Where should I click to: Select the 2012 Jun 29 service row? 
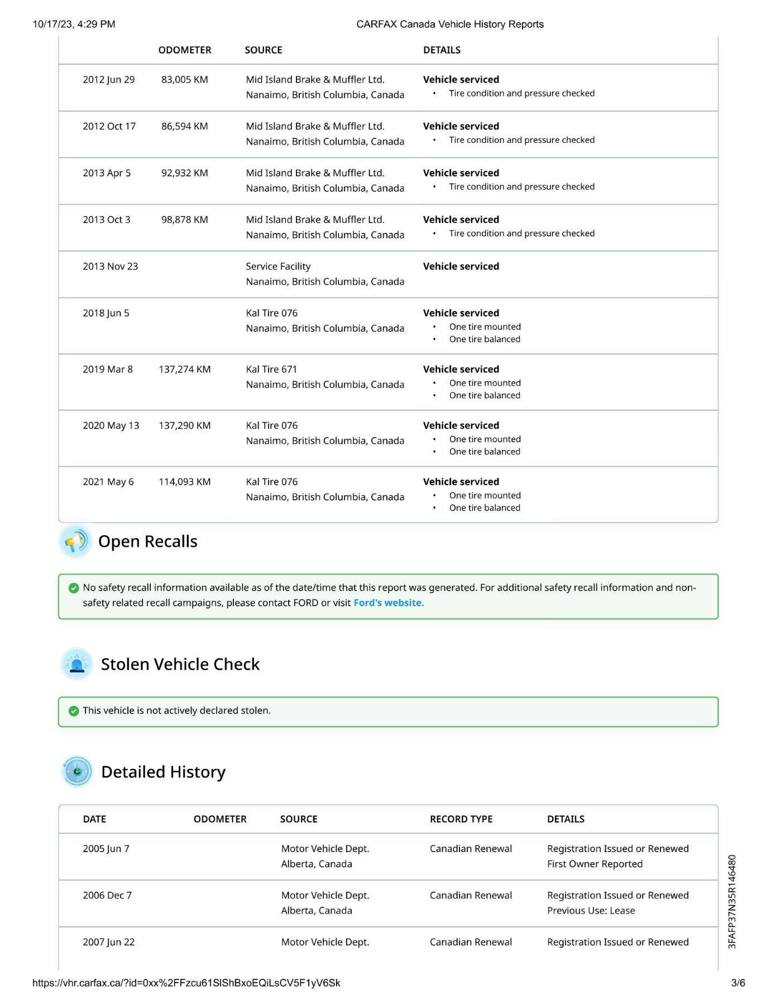[x=109, y=80]
